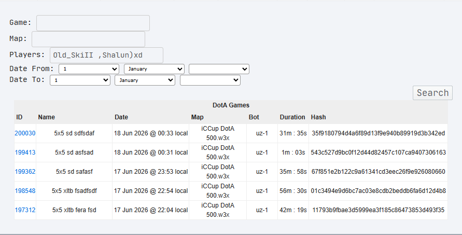The width and height of the screenshot is (462, 235).
Task: Click the Name column header
Action: pos(46,117)
